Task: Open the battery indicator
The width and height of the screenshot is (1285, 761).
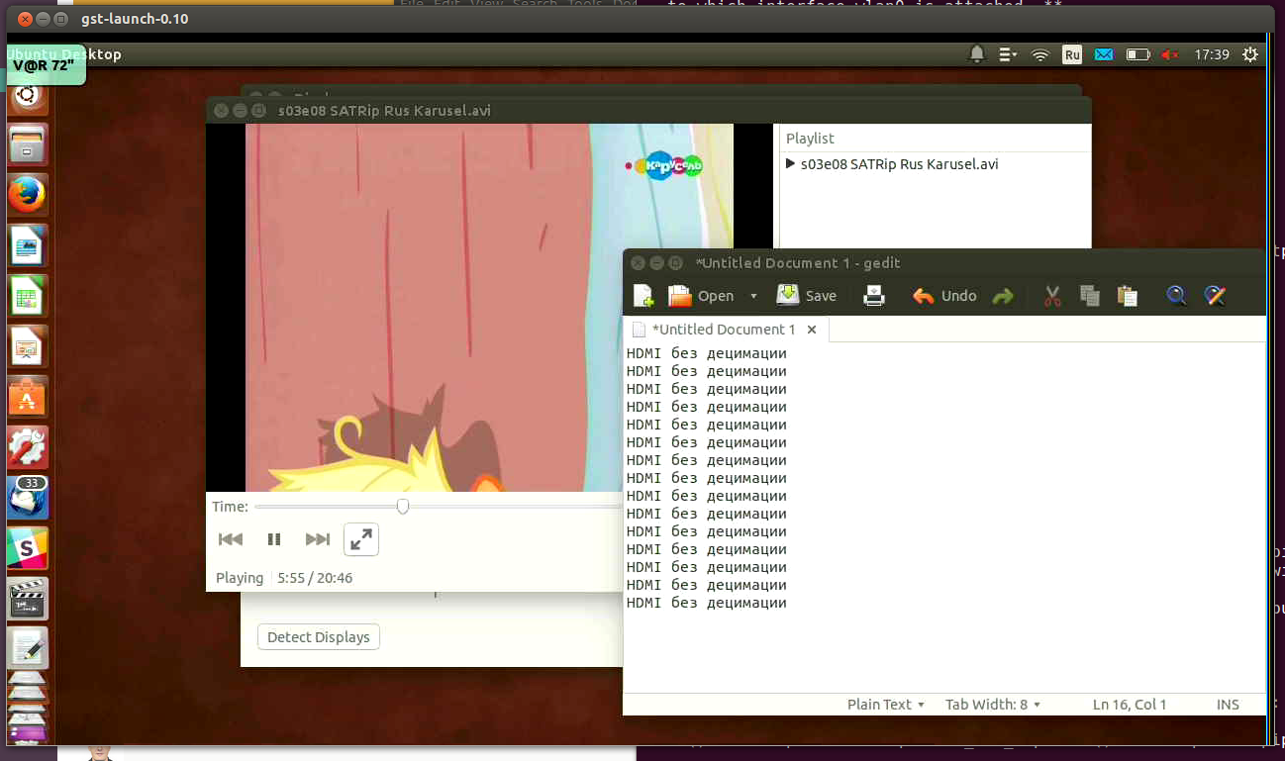Action: click(x=1137, y=54)
